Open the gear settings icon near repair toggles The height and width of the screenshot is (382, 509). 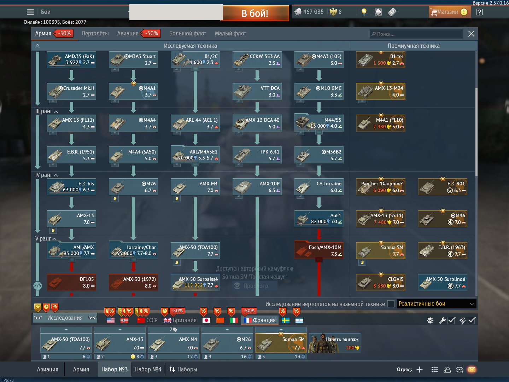point(430,320)
